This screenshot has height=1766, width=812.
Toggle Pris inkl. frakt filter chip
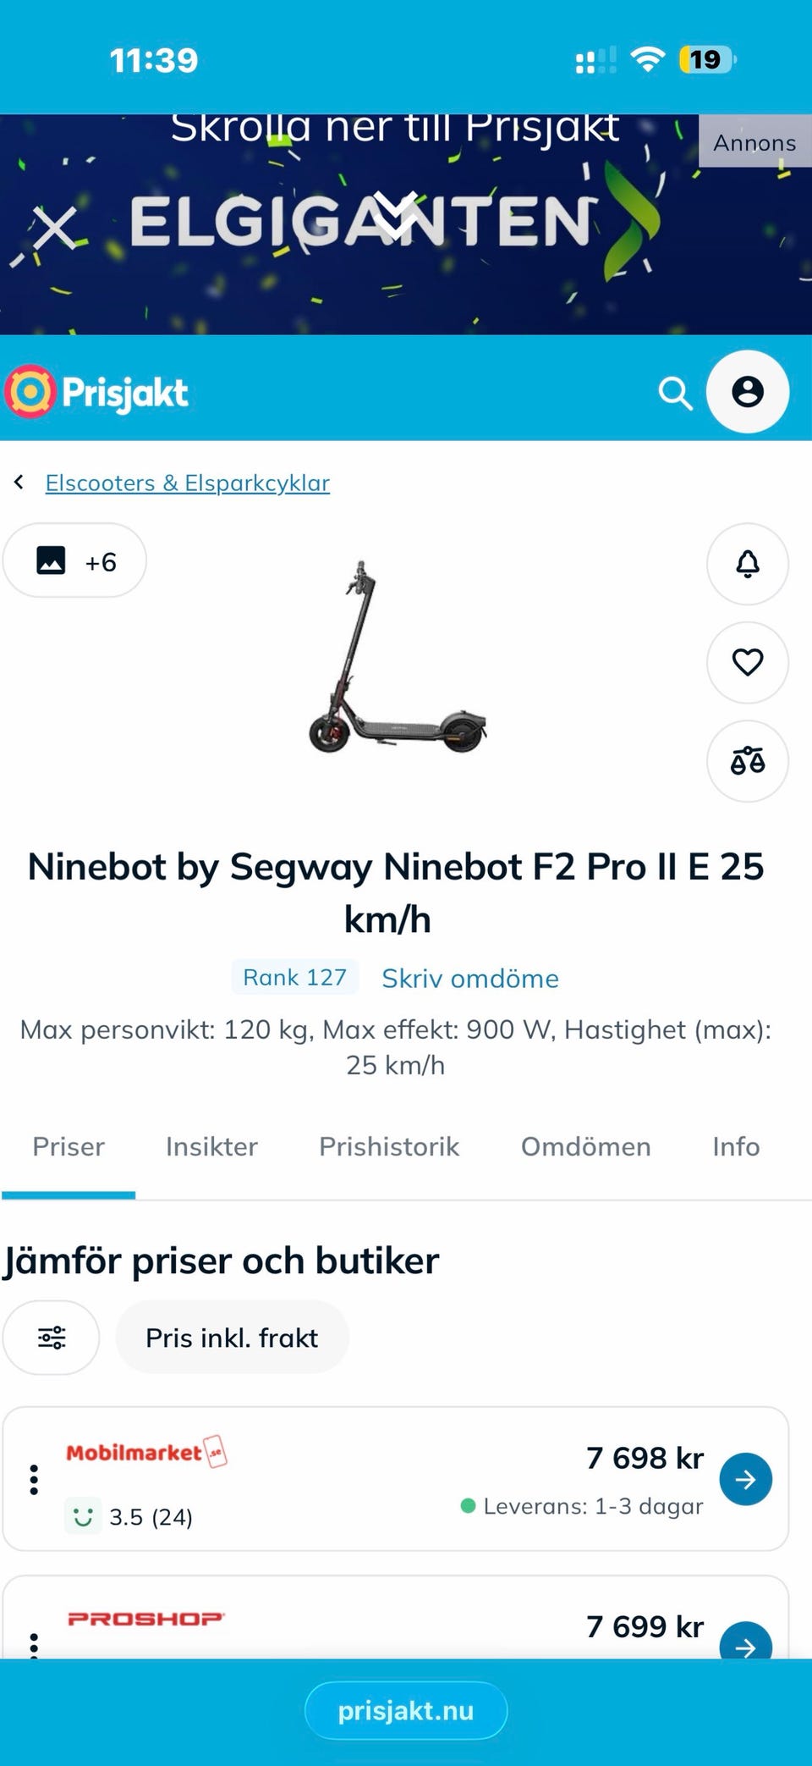click(232, 1338)
